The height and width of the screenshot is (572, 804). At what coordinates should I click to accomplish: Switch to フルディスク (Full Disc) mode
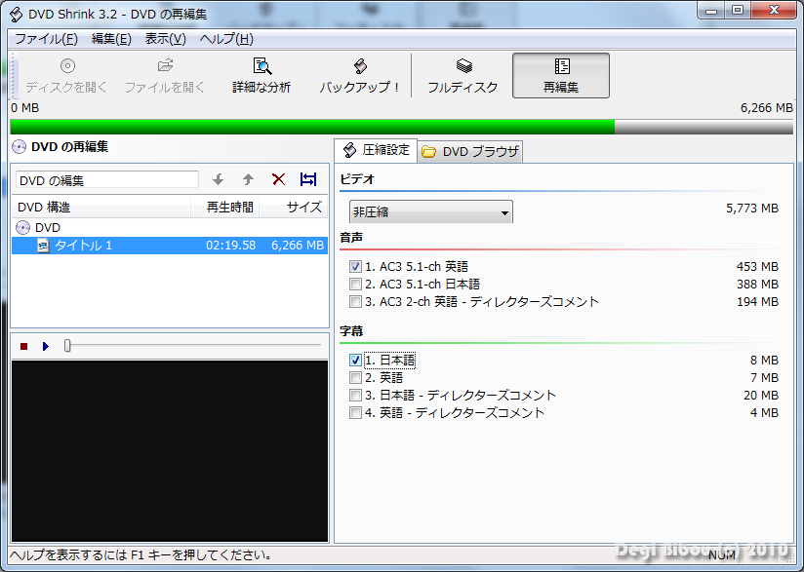pos(463,75)
